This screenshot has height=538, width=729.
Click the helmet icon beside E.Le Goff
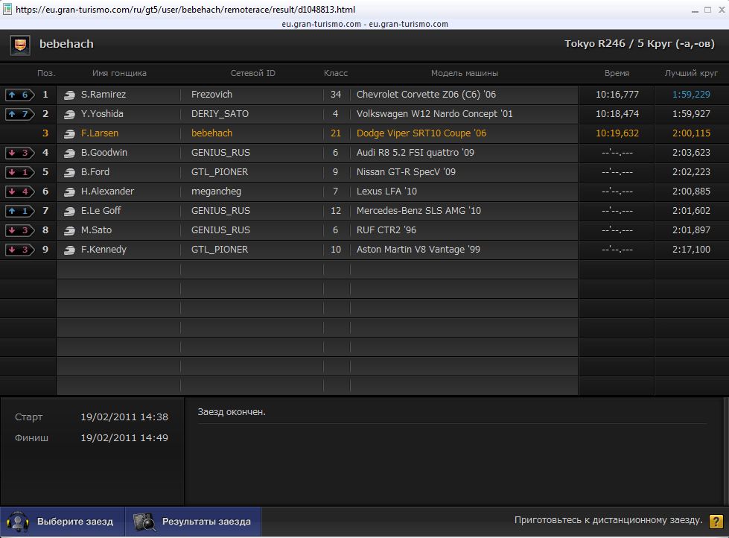(x=69, y=212)
